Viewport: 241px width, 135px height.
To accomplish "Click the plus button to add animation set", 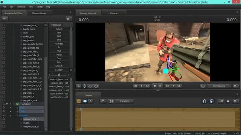I will coord(4,19).
